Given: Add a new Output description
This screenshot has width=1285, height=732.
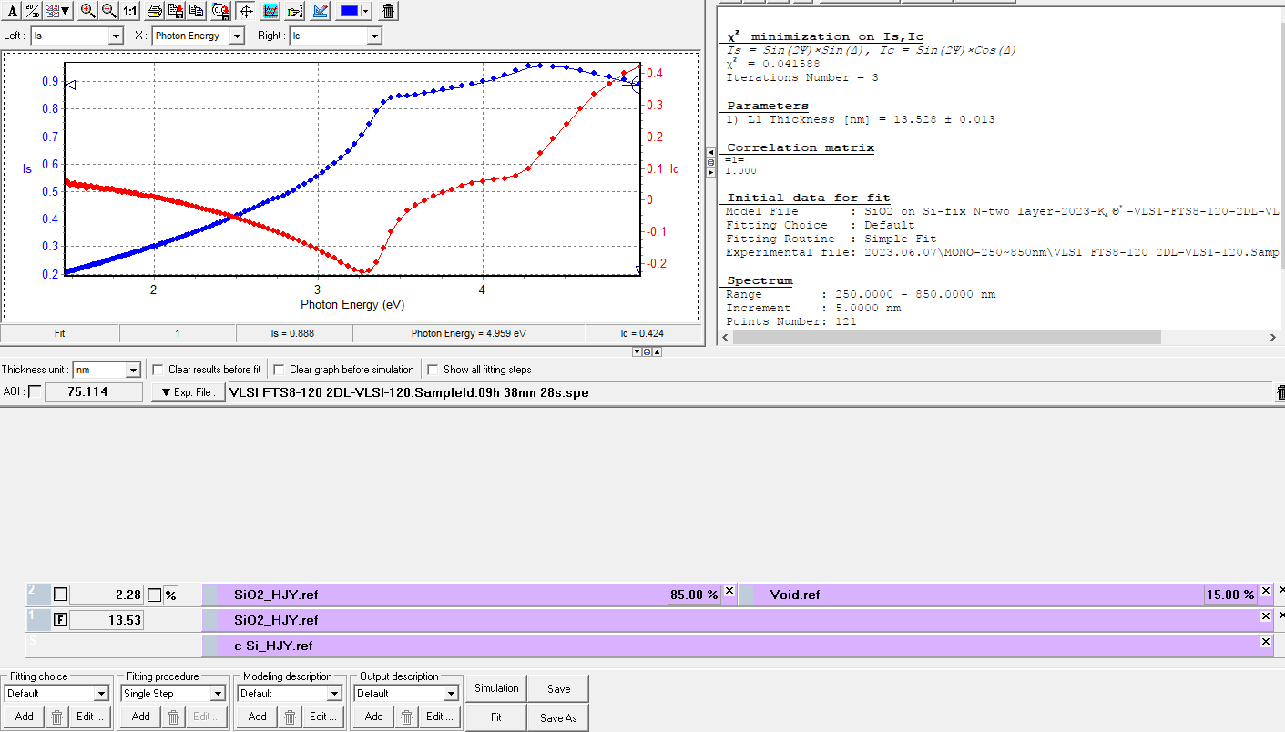Looking at the screenshot, I should 374,717.
